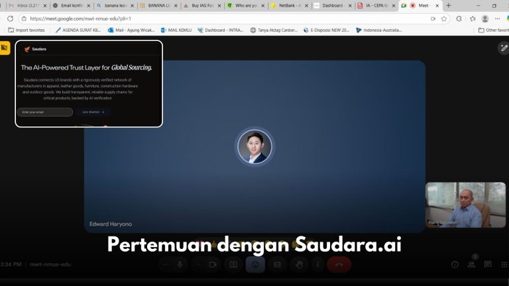Turn off the camera in Meet toolbar
This screenshot has height=286, width=509.
pos(213,265)
